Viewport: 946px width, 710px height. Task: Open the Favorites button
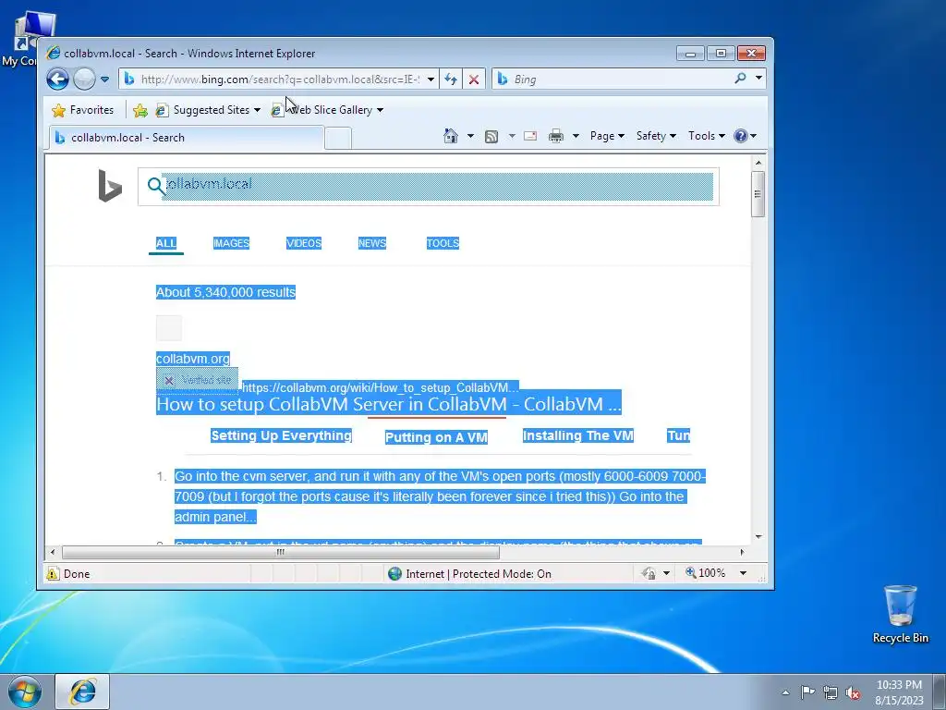click(82, 110)
